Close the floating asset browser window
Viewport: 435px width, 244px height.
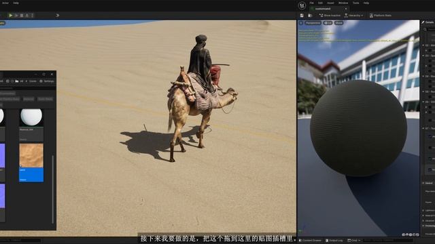(x=52, y=74)
